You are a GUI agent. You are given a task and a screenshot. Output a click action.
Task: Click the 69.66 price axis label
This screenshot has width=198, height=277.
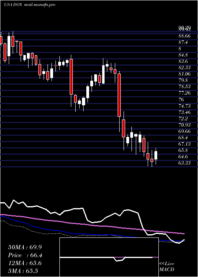(185, 131)
